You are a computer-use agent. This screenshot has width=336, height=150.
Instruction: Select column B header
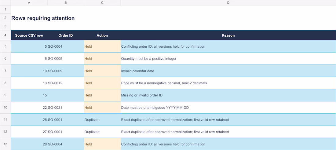pyautogui.click(x=66, y=3)
